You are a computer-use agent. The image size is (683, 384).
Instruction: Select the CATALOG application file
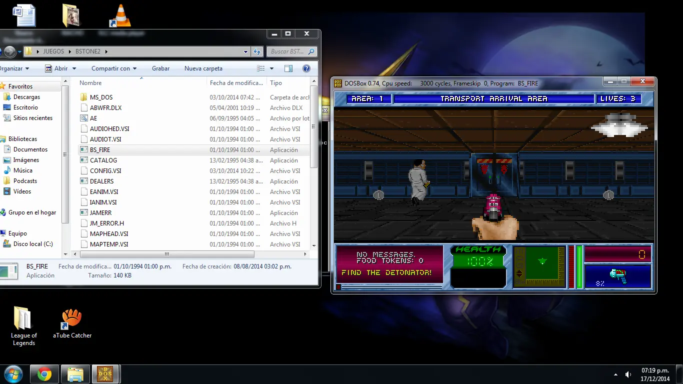103,160
